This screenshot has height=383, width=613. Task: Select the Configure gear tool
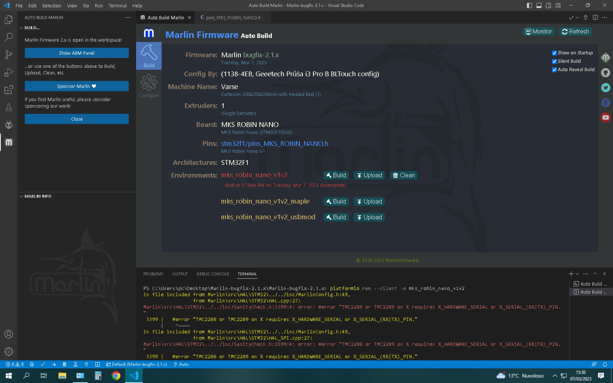149,86
